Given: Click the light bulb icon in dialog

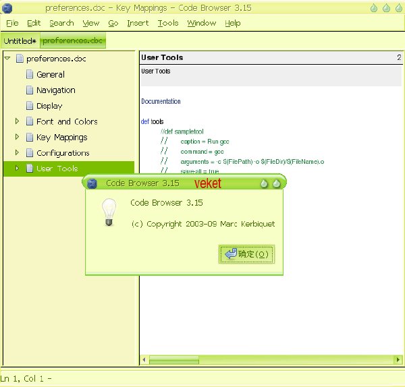Looking at the screenshot, I should pyautogui.click(x=109, y=212).
